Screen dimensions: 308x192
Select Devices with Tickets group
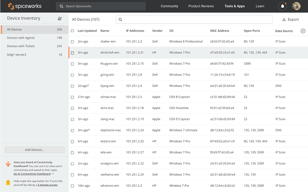pyautogui.click(x=35, y=46)
